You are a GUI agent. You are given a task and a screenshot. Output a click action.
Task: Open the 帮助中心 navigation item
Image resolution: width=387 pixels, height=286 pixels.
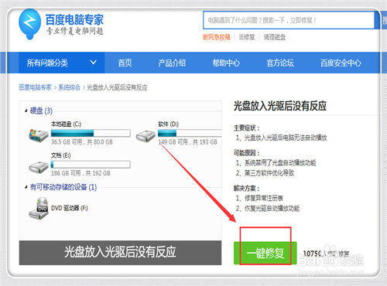[x=226, y=63]
